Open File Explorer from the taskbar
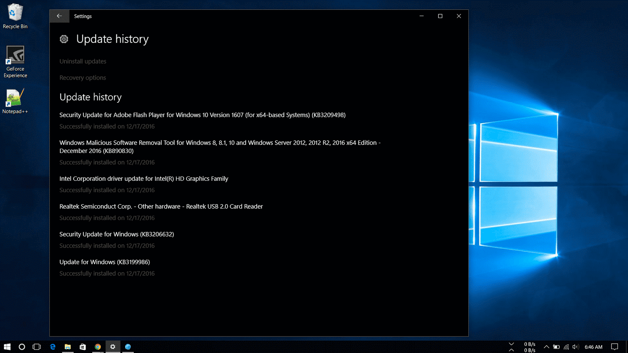This screenshot has height=353, width=628. 68,347
